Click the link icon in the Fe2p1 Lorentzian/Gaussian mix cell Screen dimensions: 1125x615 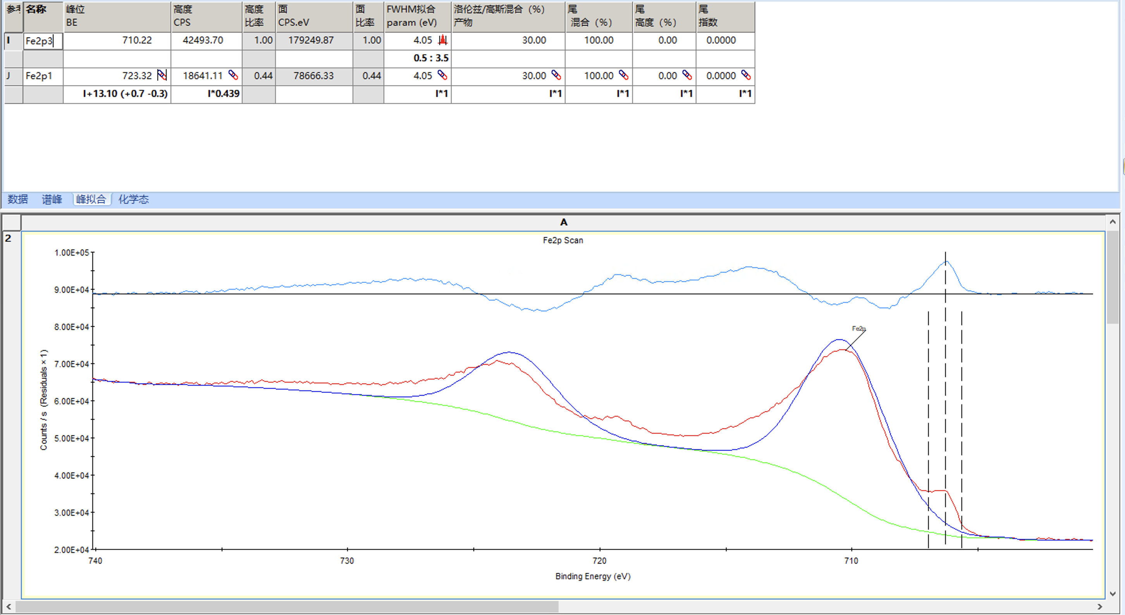(x=556, y=76)
